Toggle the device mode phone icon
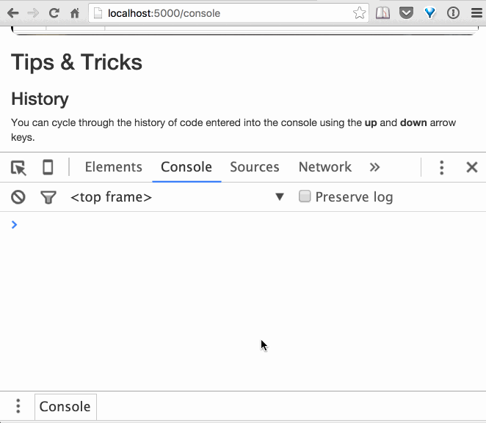The image size is (486, 423). click(x=48, y=168)
